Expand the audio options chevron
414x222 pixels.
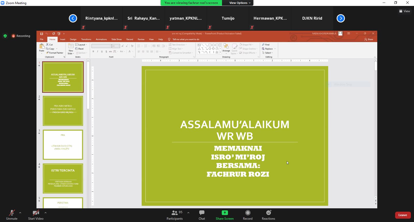coord(20,213)
